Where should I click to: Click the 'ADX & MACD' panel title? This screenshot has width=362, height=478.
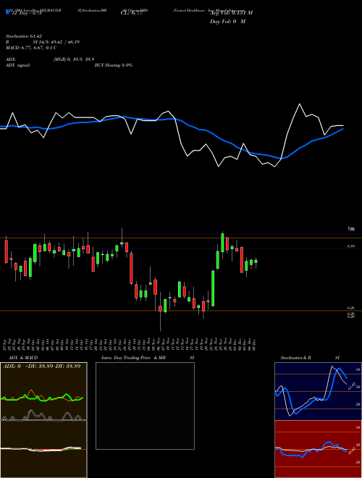pyautogui.click(x=23, y=358)
